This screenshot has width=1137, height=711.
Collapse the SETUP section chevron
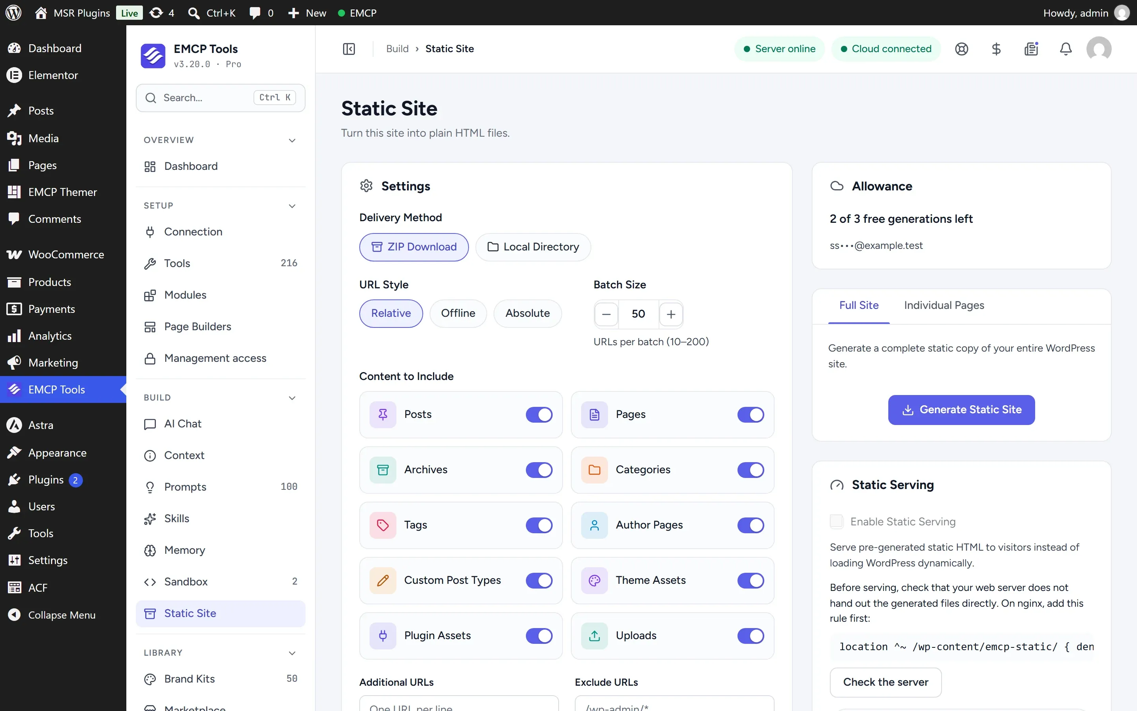click(292, 206)
